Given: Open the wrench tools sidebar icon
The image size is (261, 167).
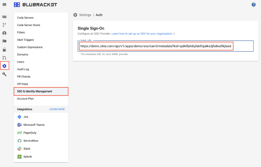Looking at the screenshot, I should coord(4,74).
